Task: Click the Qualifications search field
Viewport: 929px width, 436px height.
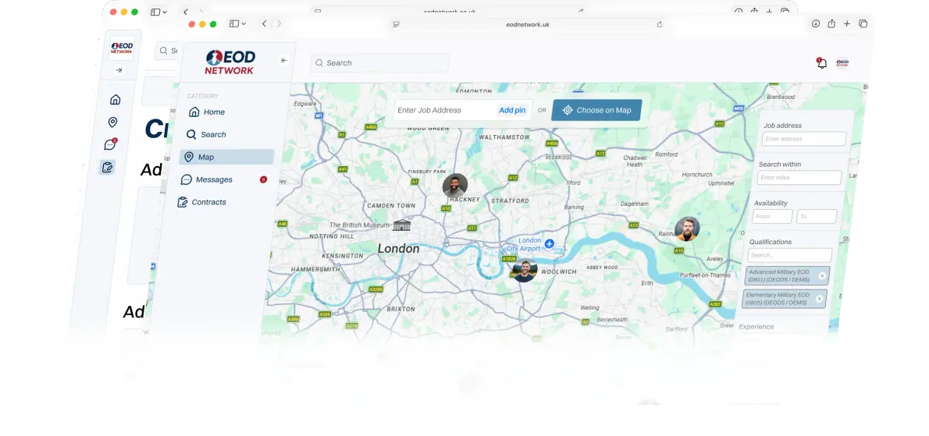Action: (x=789, y=255)
